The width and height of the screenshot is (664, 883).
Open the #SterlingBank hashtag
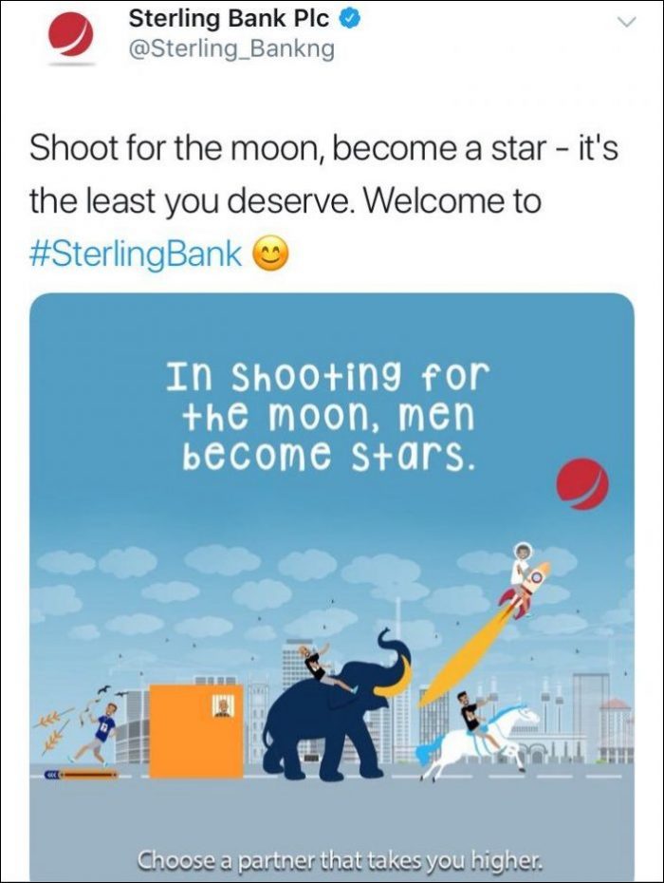136,254
